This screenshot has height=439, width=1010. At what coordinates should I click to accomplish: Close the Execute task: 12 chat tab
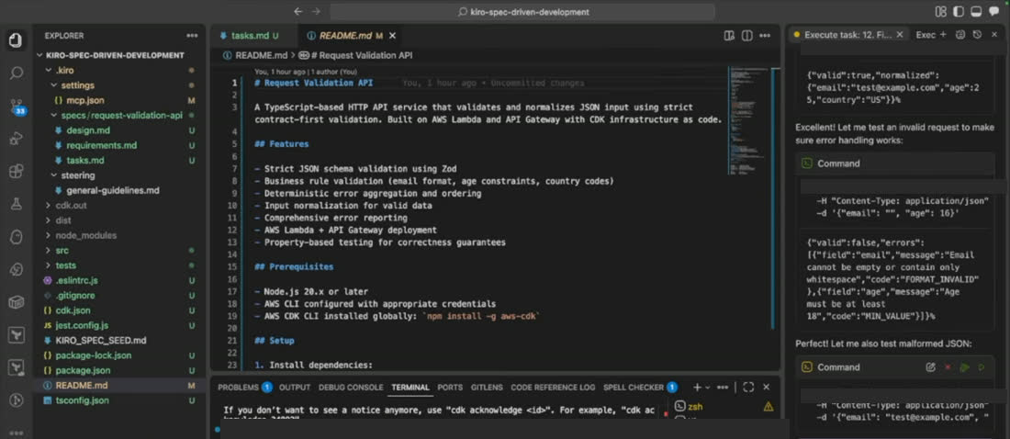click(900, 35)
